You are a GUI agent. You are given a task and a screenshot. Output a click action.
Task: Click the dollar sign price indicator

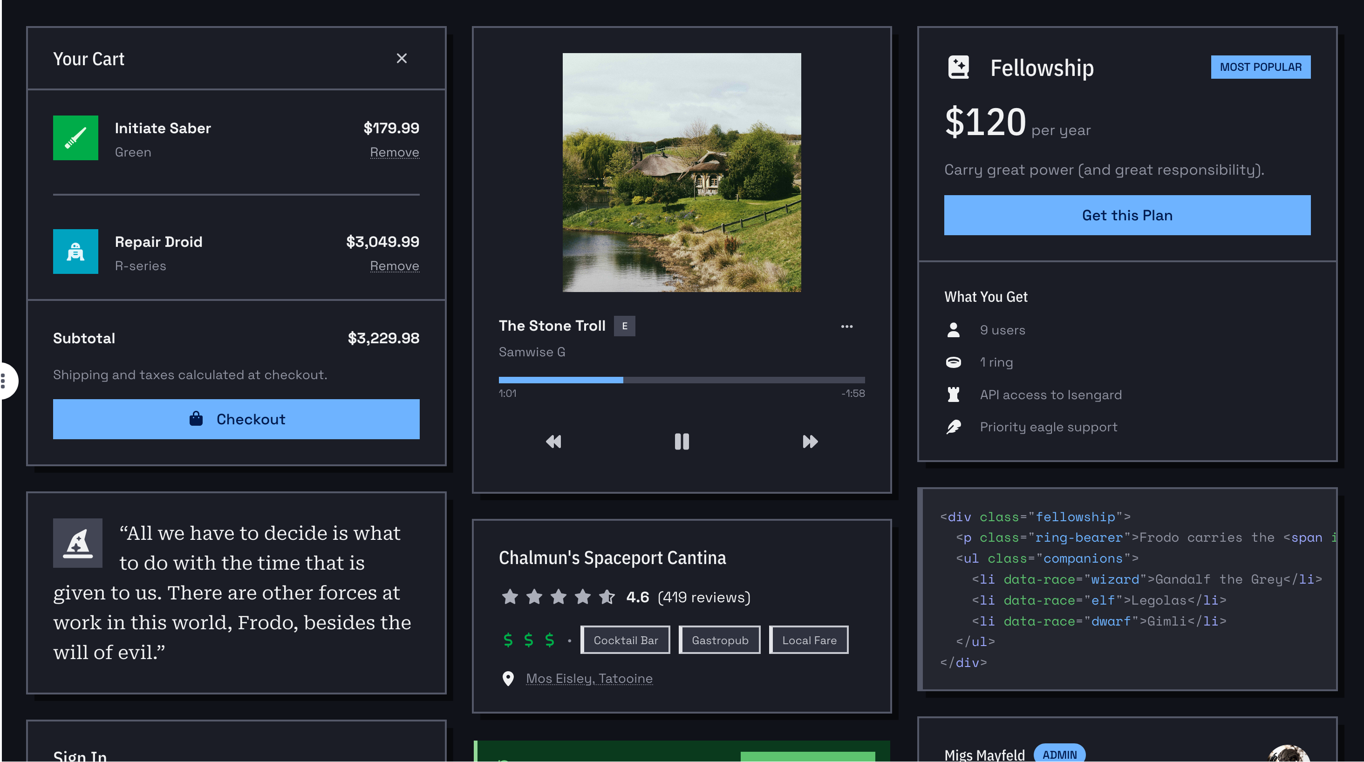pos(528,640)
